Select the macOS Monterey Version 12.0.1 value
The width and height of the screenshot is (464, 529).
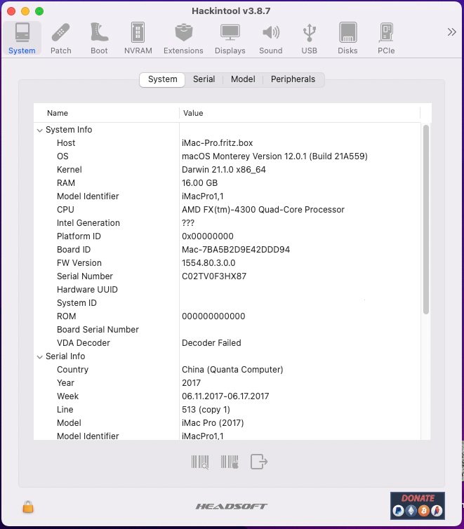pyautogui.click(x=274, y=156)
